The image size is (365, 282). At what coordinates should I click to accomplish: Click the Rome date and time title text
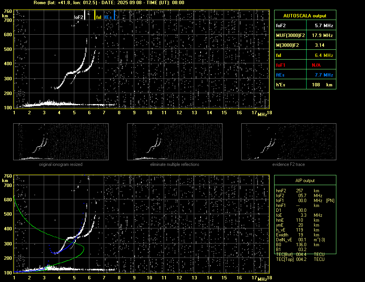(109, 3)
